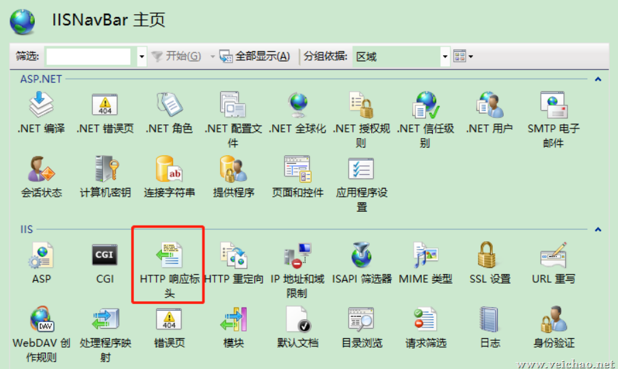Select the .NET 角色 icon
Viewport: 618px width, 369px height.
(169, 105)
